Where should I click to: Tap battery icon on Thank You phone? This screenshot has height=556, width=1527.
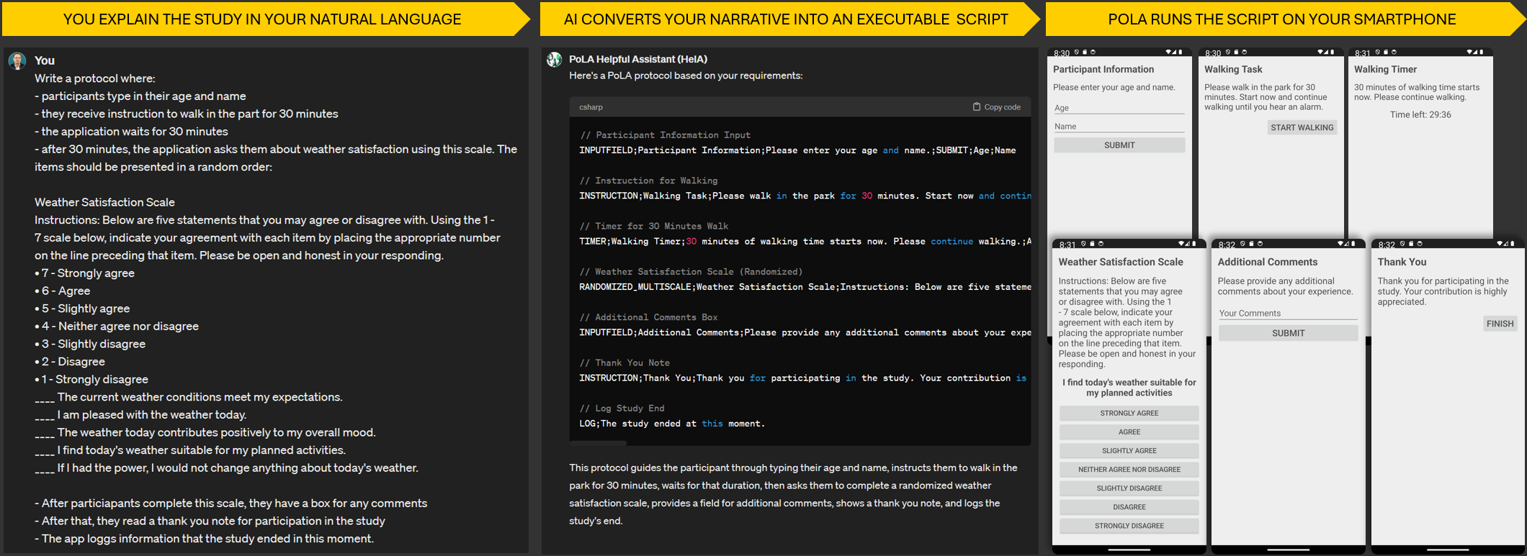(x=1512, y=244)
